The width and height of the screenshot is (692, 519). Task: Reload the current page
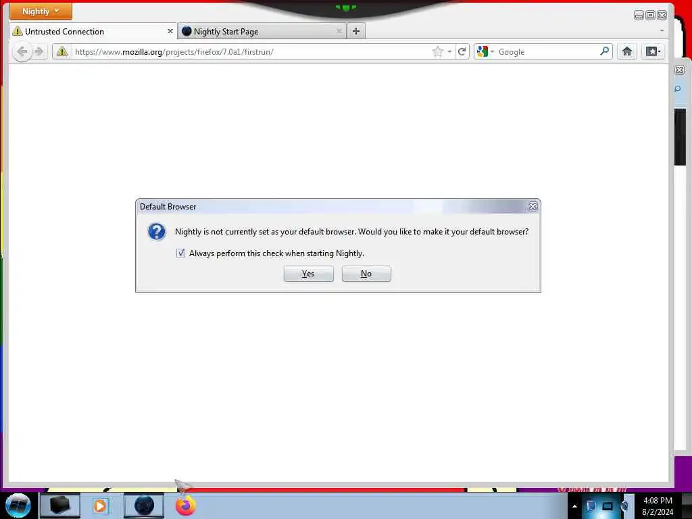(x=462, y=51)
